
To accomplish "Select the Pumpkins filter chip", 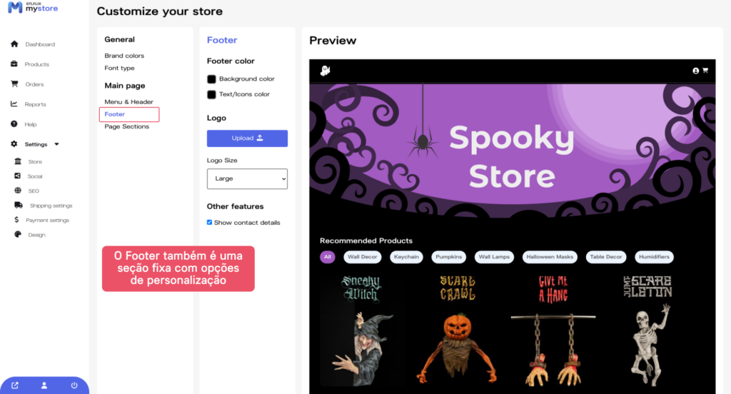I will [x=448, y=257].
